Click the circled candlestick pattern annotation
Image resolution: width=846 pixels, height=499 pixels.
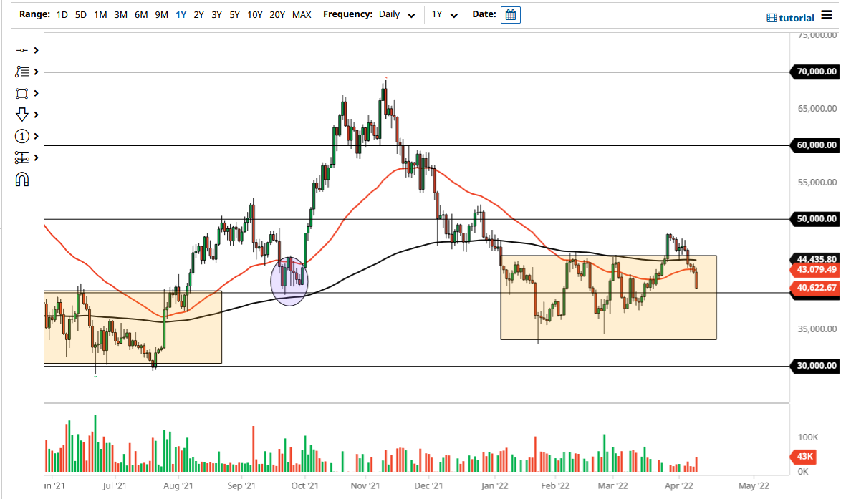(x=289, y=281)
